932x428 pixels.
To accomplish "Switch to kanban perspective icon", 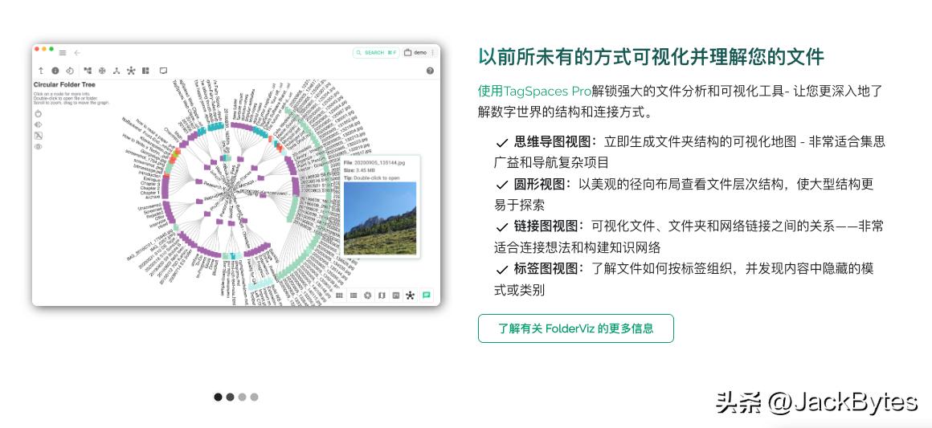I will tap(396, 295).
